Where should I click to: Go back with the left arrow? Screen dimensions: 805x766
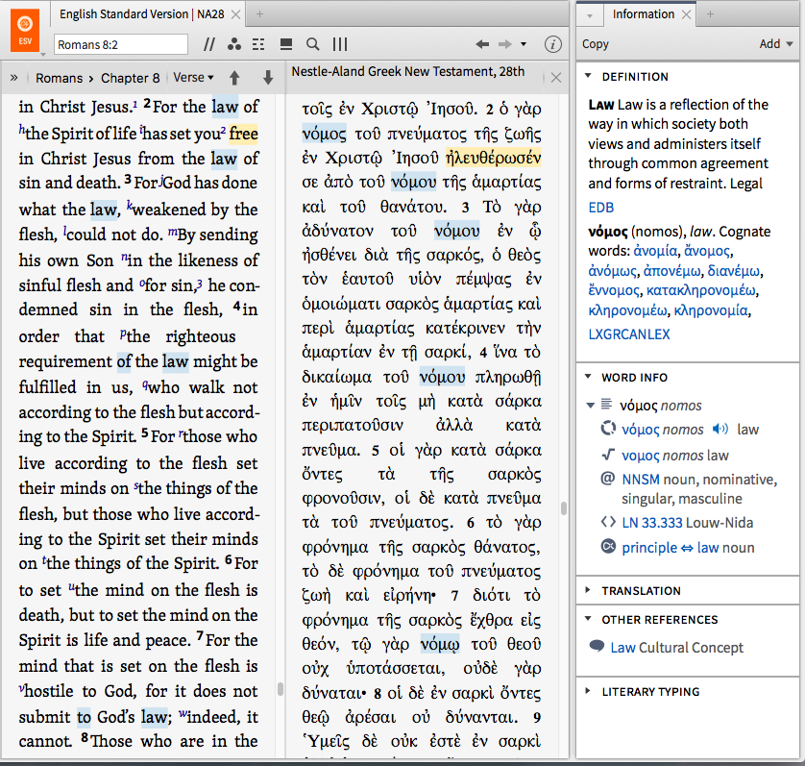coord(482,44)
